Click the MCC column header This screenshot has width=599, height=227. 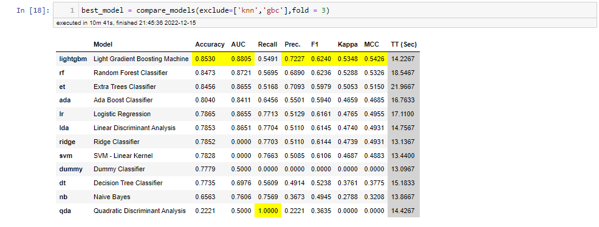[x=372, y=45]
